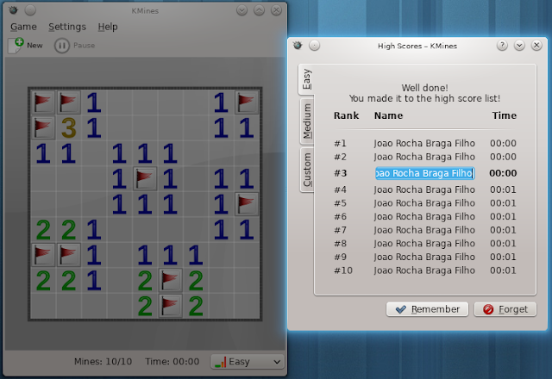552x379 pixels.
Task: Switch to the Custom high scores tab
Action: (x=307, y=170)
